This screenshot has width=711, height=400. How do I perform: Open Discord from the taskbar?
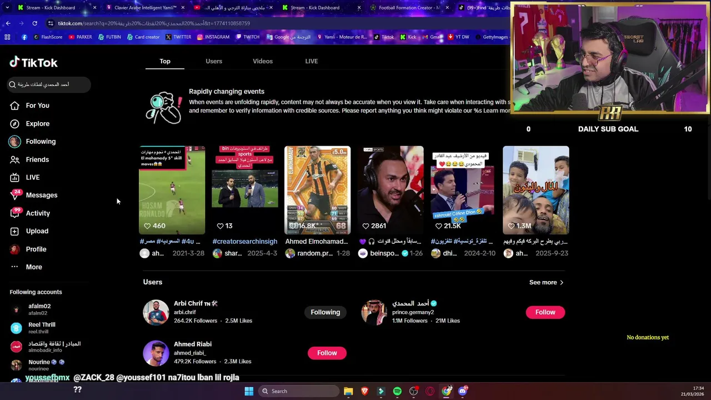tap(463, 391)
